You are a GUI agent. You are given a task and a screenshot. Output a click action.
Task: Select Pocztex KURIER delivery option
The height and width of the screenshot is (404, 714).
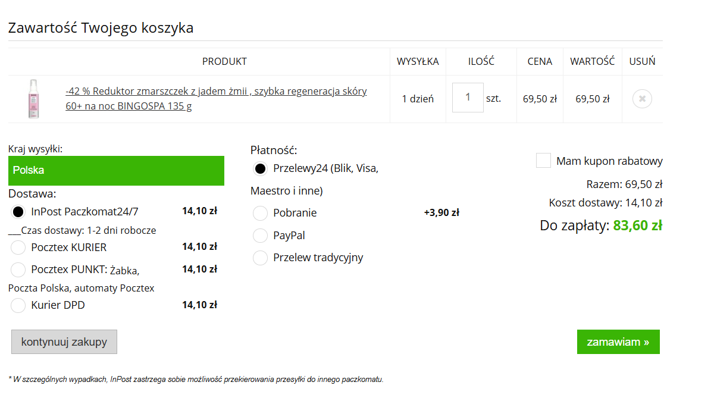click(18, 247)
